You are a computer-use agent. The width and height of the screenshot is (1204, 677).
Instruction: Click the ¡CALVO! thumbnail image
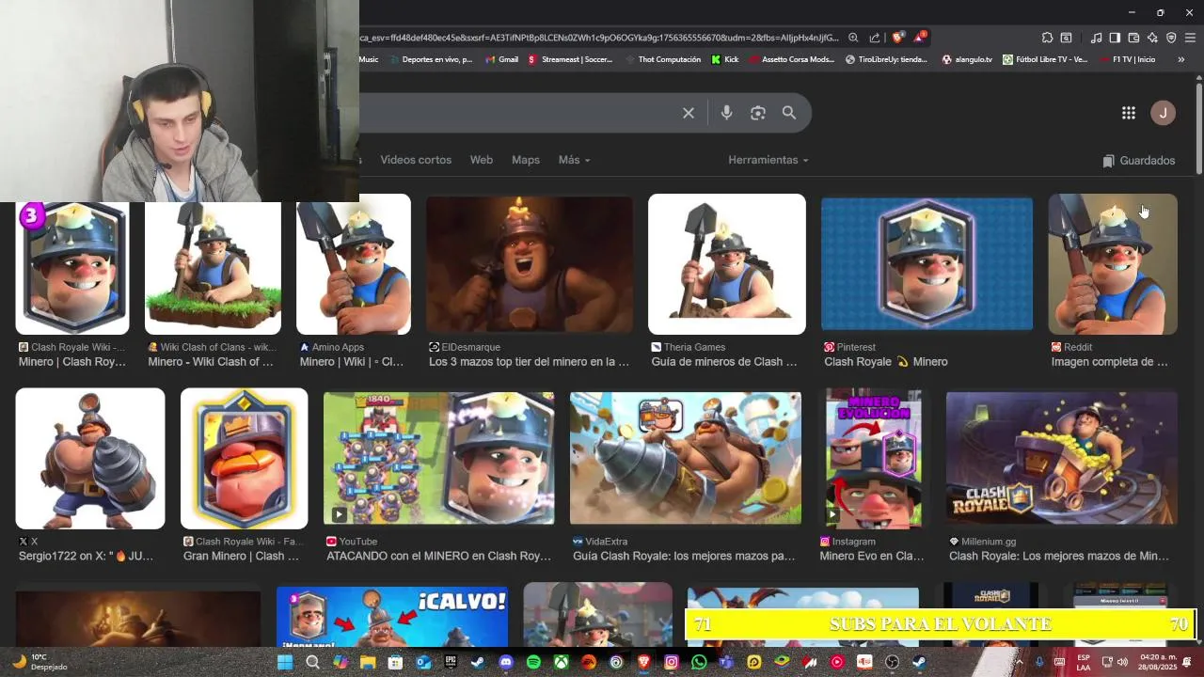pos(392,616)
